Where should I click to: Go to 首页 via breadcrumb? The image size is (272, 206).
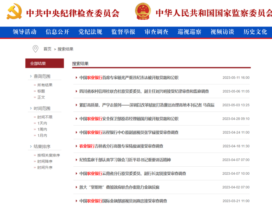click(x=47, y=49)
